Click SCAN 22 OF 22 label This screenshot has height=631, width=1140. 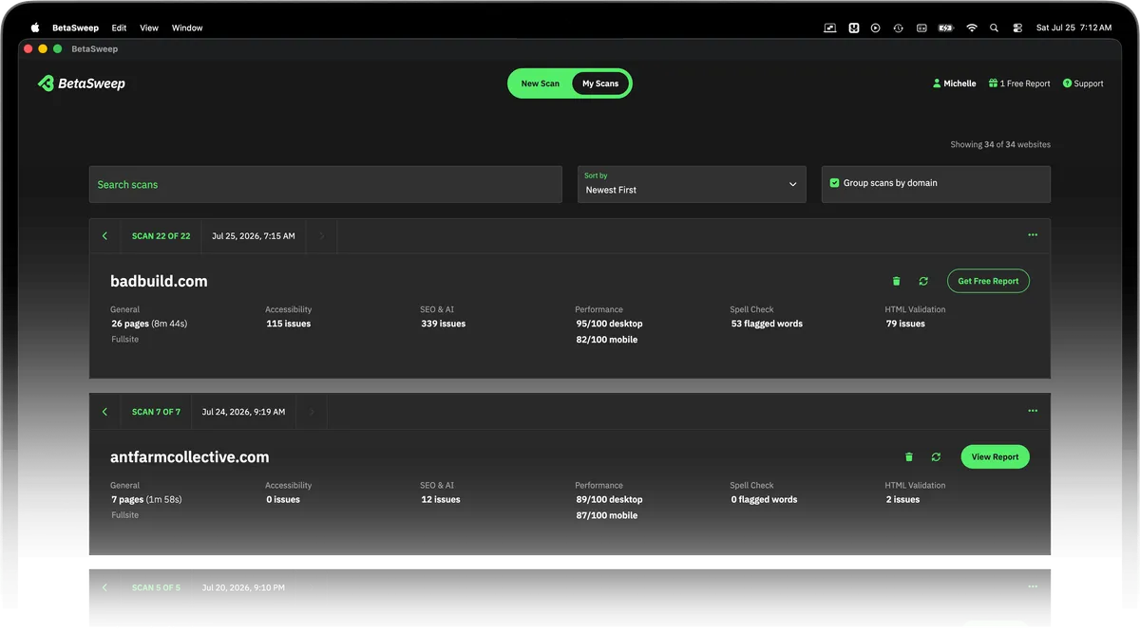click(x=161, y=236)
